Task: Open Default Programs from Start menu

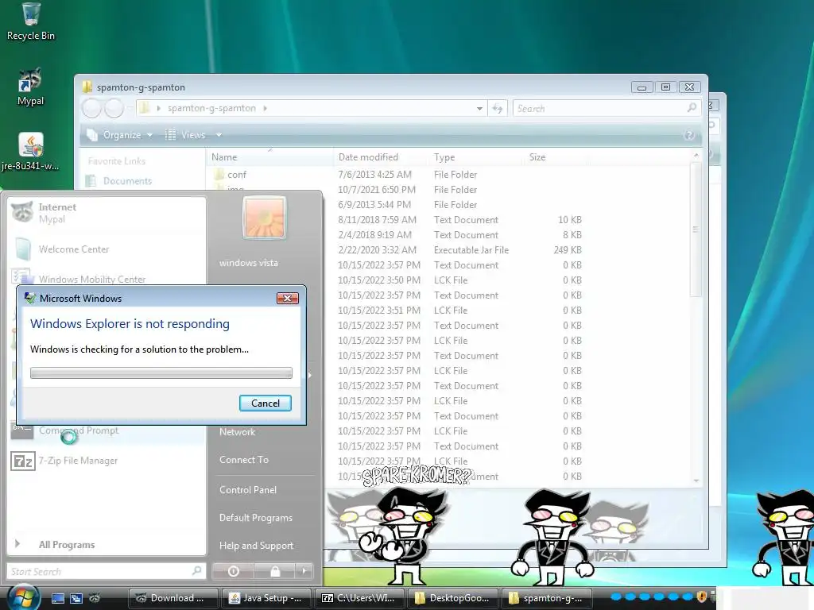Action: coord(255,518)
